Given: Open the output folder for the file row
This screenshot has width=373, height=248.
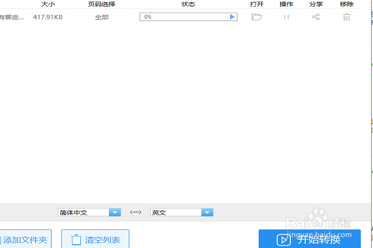Looking at the screenshot, I should [257, 17].
